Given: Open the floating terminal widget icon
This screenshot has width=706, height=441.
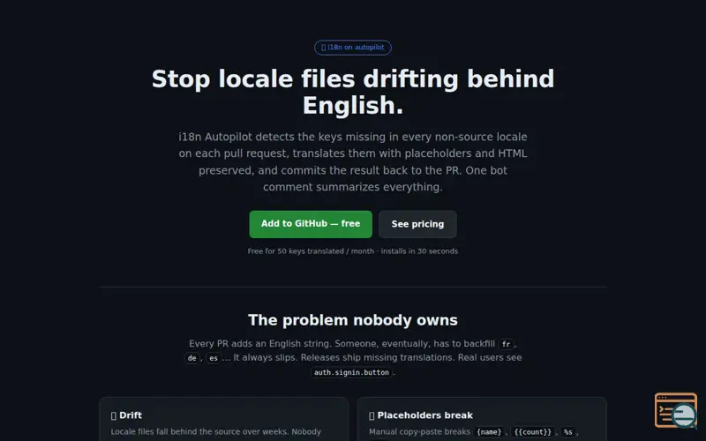Looking at the screenshot, I should 676,410.
